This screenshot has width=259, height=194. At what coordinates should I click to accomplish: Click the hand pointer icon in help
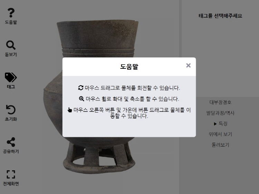[70, 110]
